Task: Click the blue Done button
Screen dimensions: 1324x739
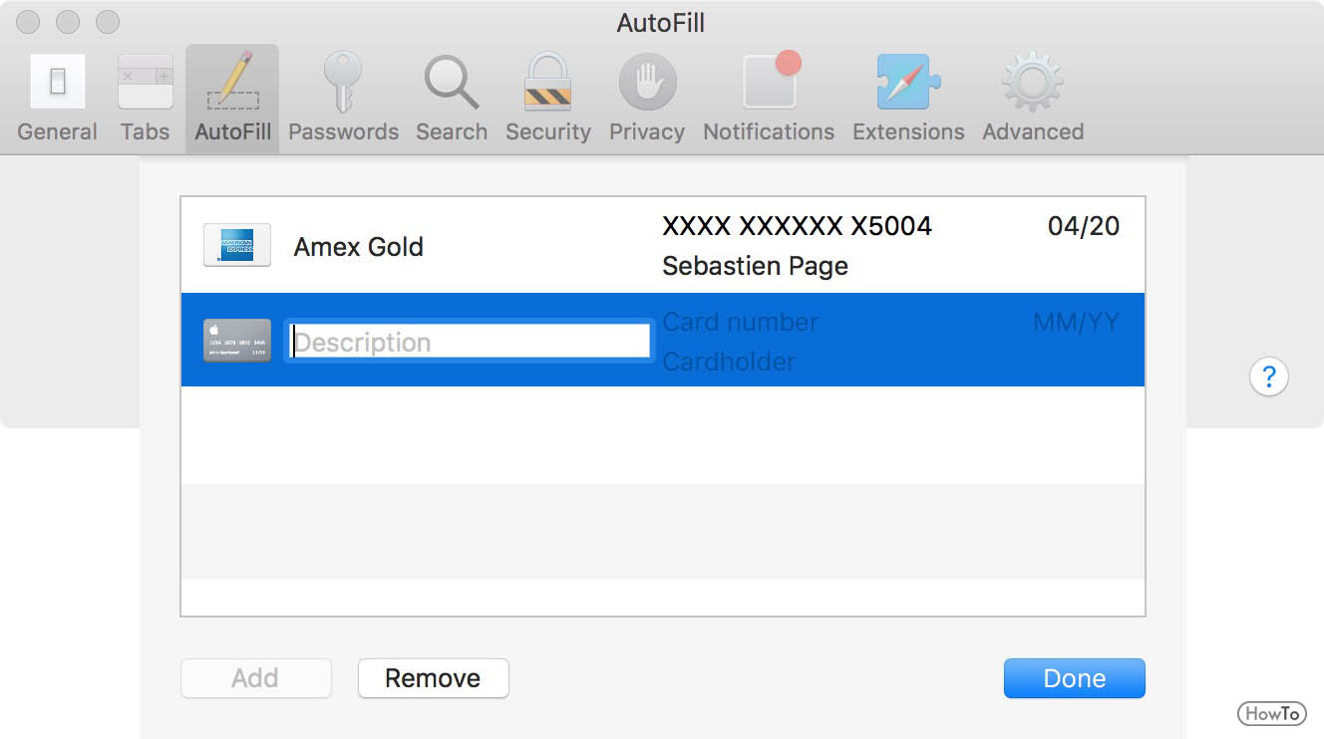Action: (1074, 678)
